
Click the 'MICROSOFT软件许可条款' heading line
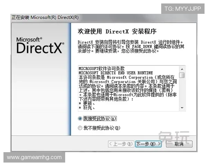[102, 68]
